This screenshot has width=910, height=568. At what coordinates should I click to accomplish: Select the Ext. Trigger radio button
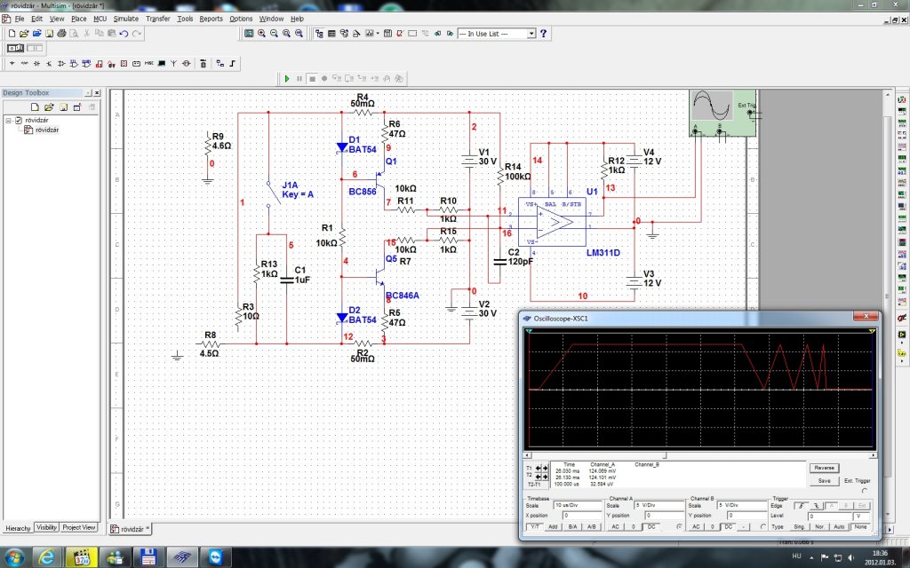865,490
